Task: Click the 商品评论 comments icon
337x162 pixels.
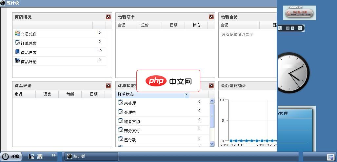Action: [x=17, y=61]
